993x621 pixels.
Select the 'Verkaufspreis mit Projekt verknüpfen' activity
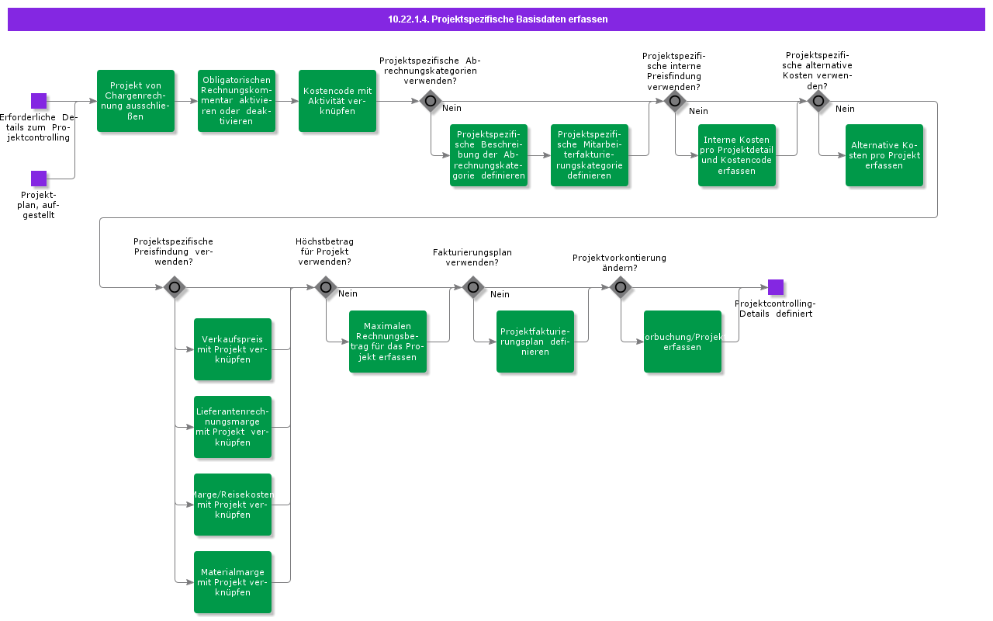[x=233, y=349]
